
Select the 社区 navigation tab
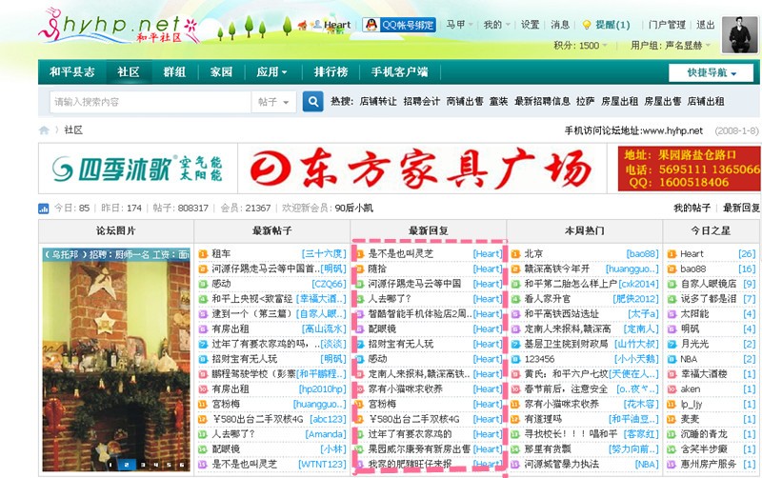click(x=129, y=72)
